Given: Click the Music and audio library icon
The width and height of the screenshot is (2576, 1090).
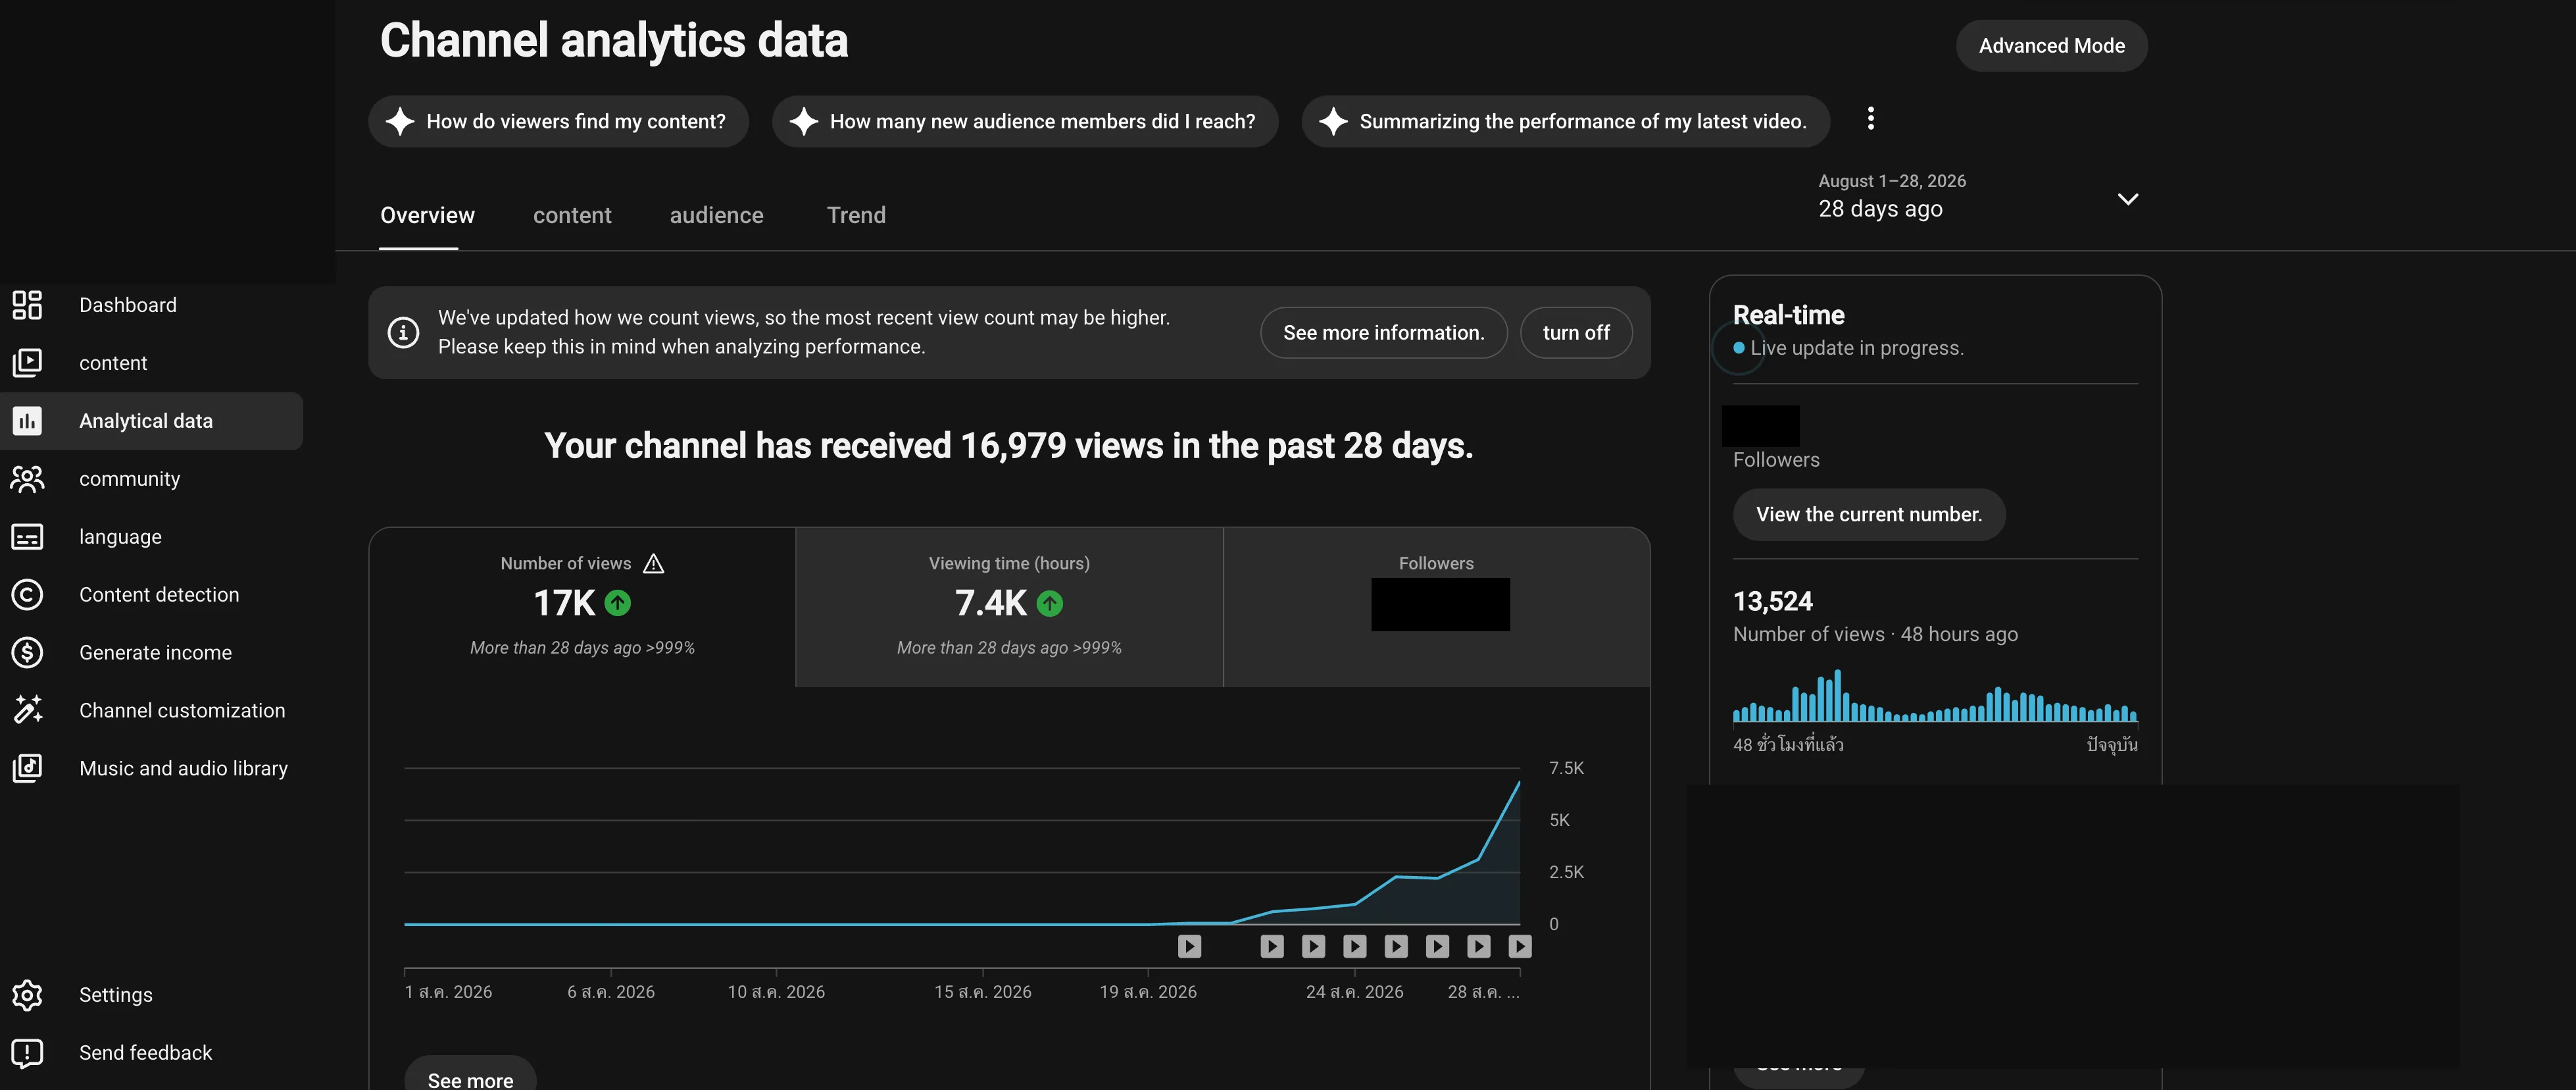Looking at the screenshot, I should 27,769.
